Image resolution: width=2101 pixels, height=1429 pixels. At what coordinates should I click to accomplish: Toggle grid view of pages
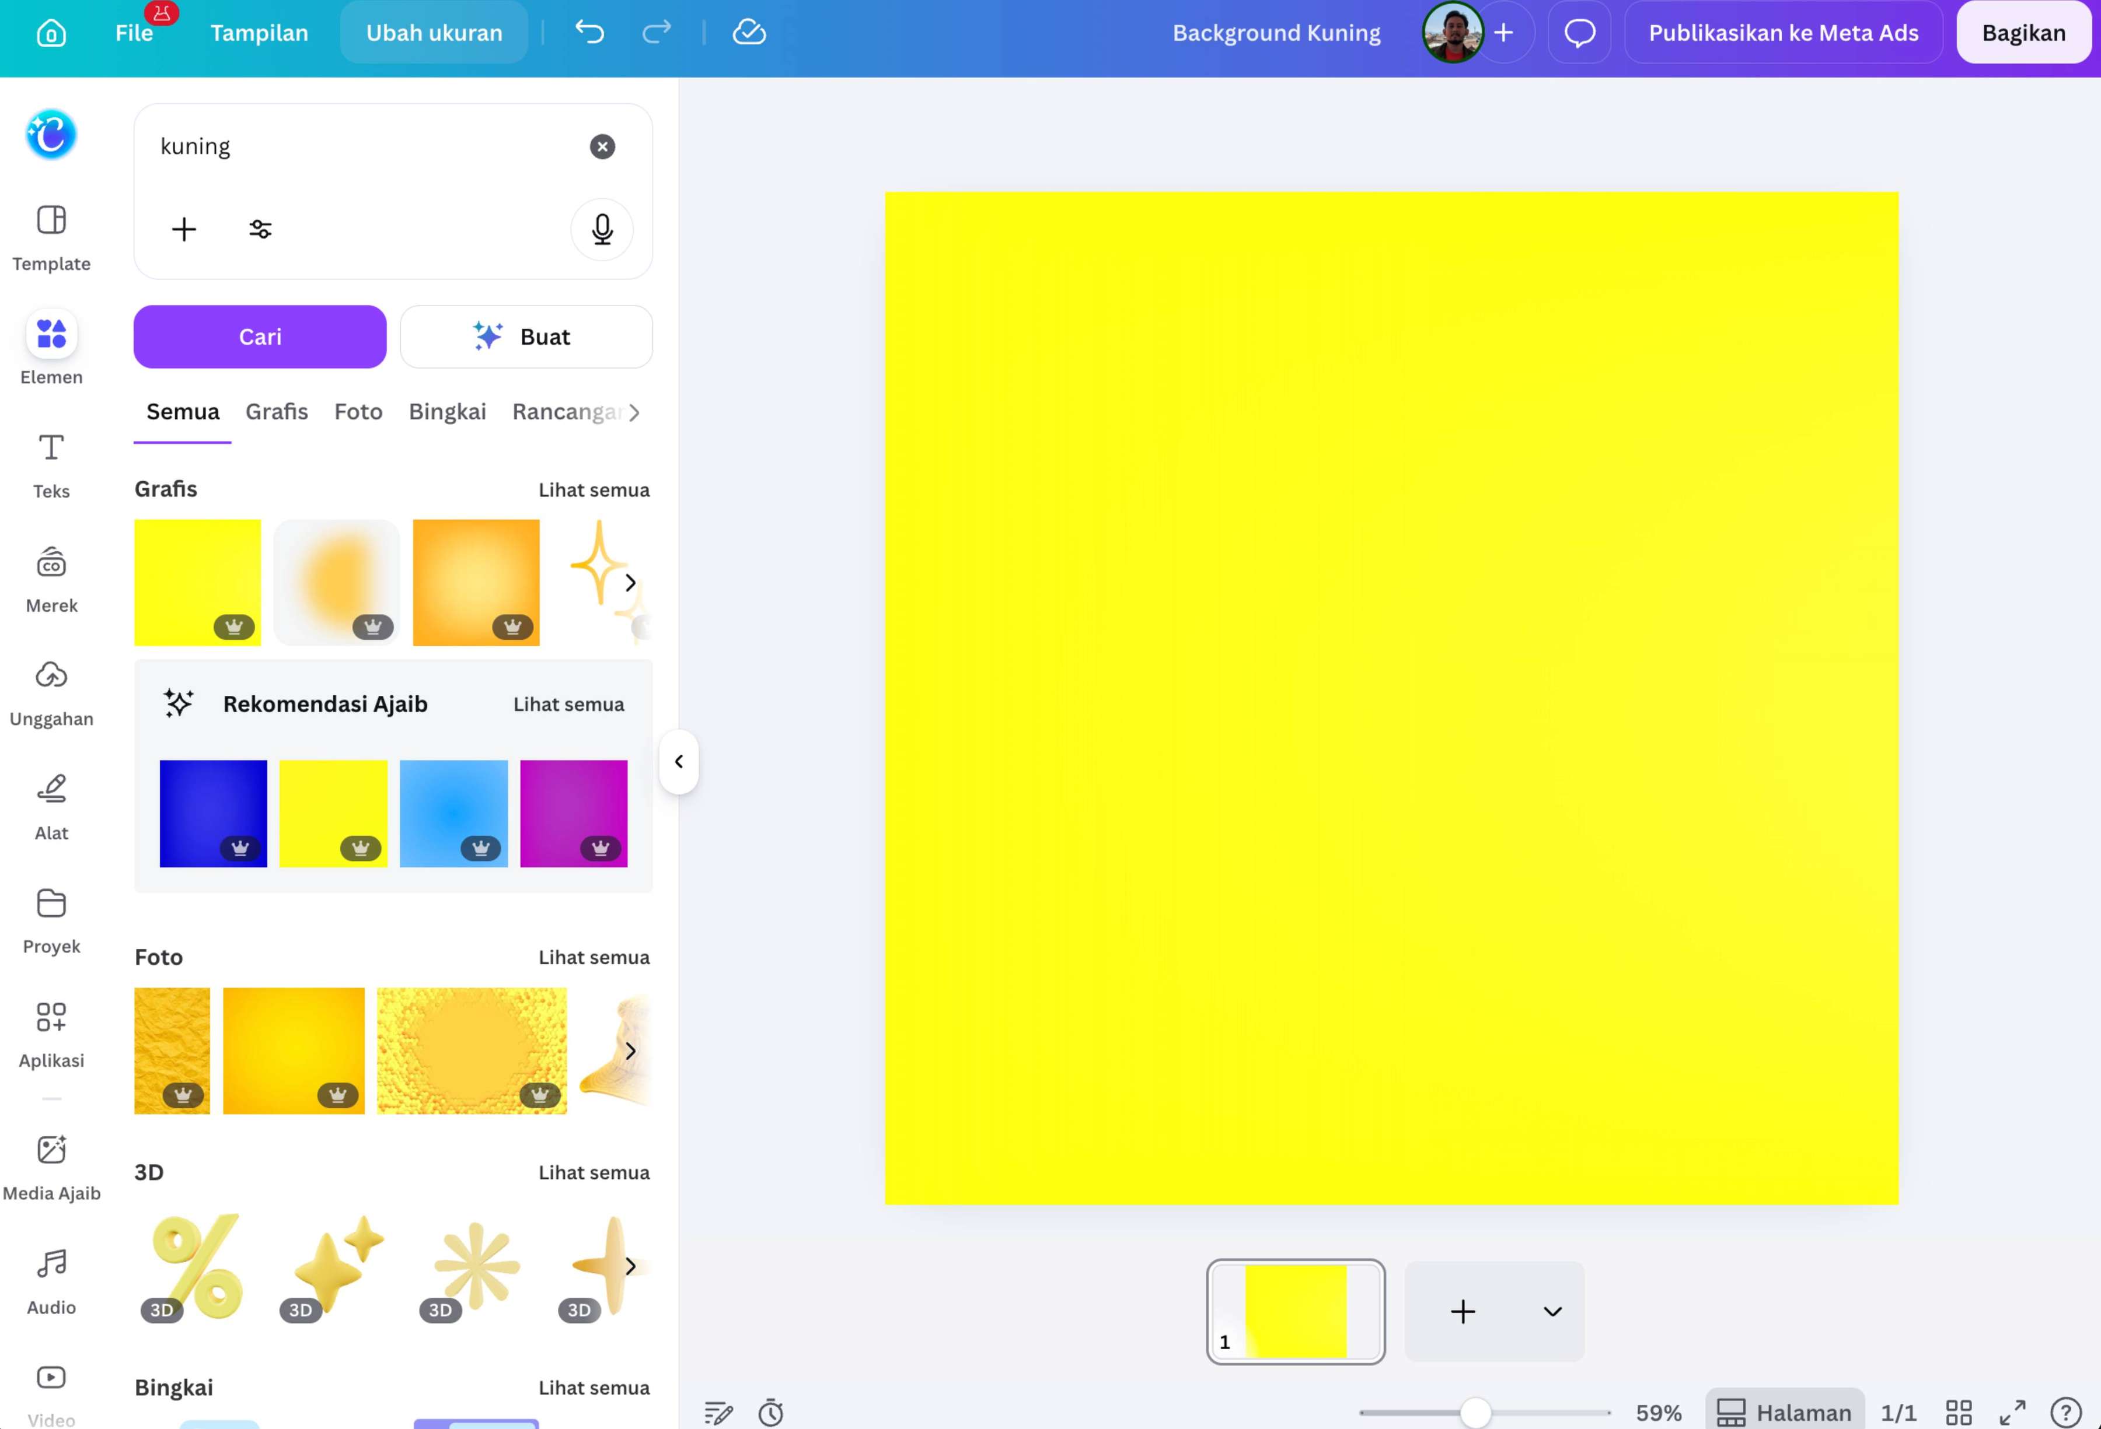1959,1412
